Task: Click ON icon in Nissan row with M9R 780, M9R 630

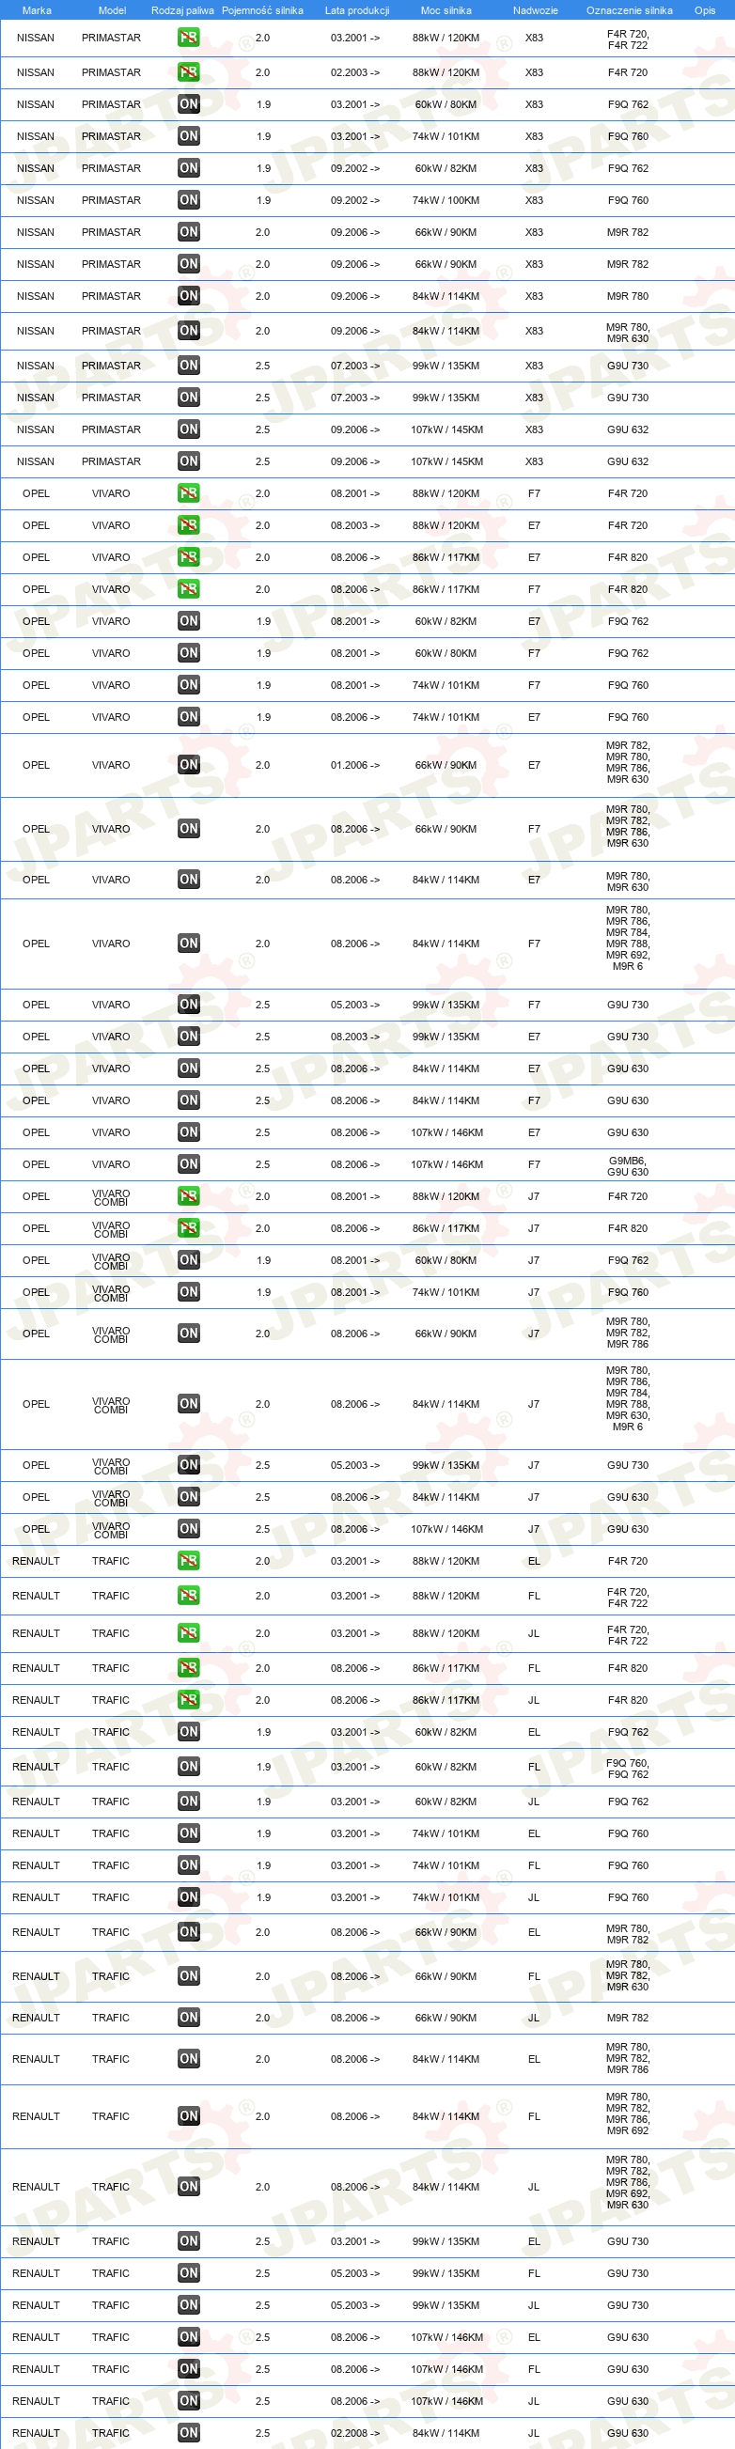Action: pos(188,331)
